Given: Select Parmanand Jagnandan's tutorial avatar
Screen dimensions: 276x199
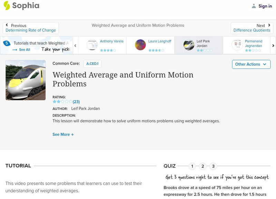Looking at the screenshot, I should point(237,45).
